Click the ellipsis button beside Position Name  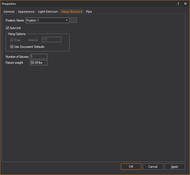click(x=74, y=20)
